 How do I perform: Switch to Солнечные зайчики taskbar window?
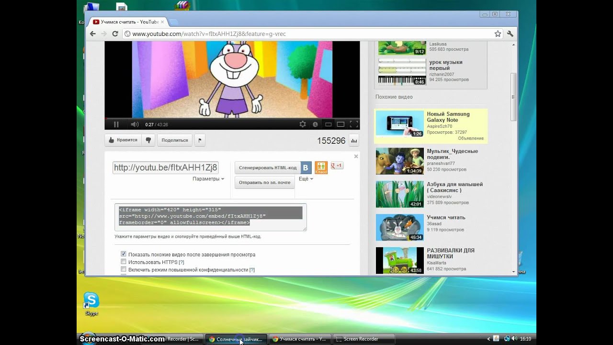click(x=237, y=339)
